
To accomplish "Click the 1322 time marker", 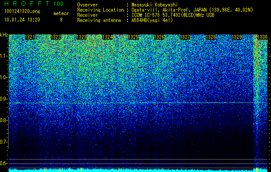I will pos(56,37).
